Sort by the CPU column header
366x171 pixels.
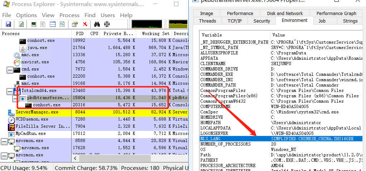pyautogui.click(x=93, y=34)
